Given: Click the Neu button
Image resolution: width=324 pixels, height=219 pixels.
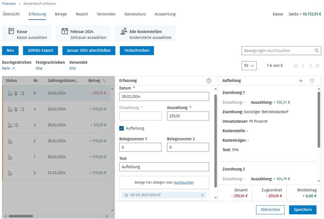Looking at the screenshot, I should click(x=11, y=51).
